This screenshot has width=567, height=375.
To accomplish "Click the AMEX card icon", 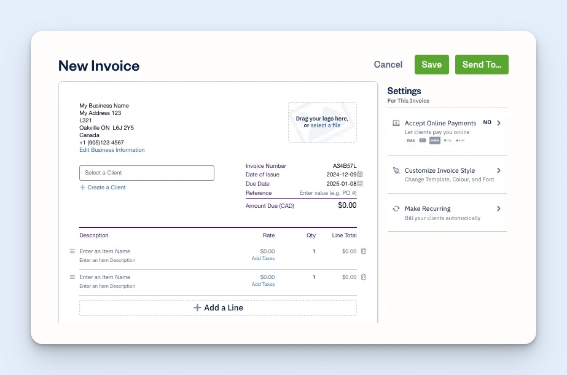I will click(435, 140).
